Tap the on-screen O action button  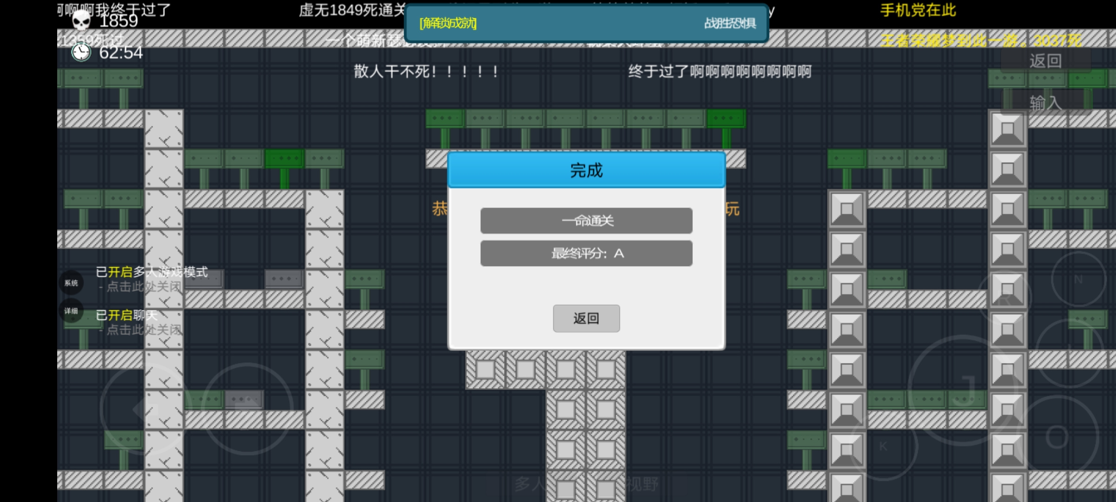pyautogui.click(x=1057, y=437)
